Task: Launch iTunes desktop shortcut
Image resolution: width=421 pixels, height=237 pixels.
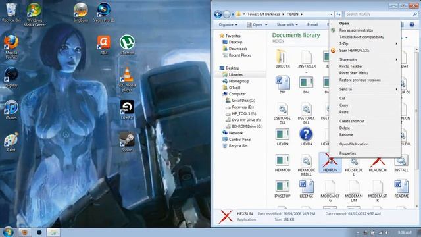Action: [x=11, y=110]
